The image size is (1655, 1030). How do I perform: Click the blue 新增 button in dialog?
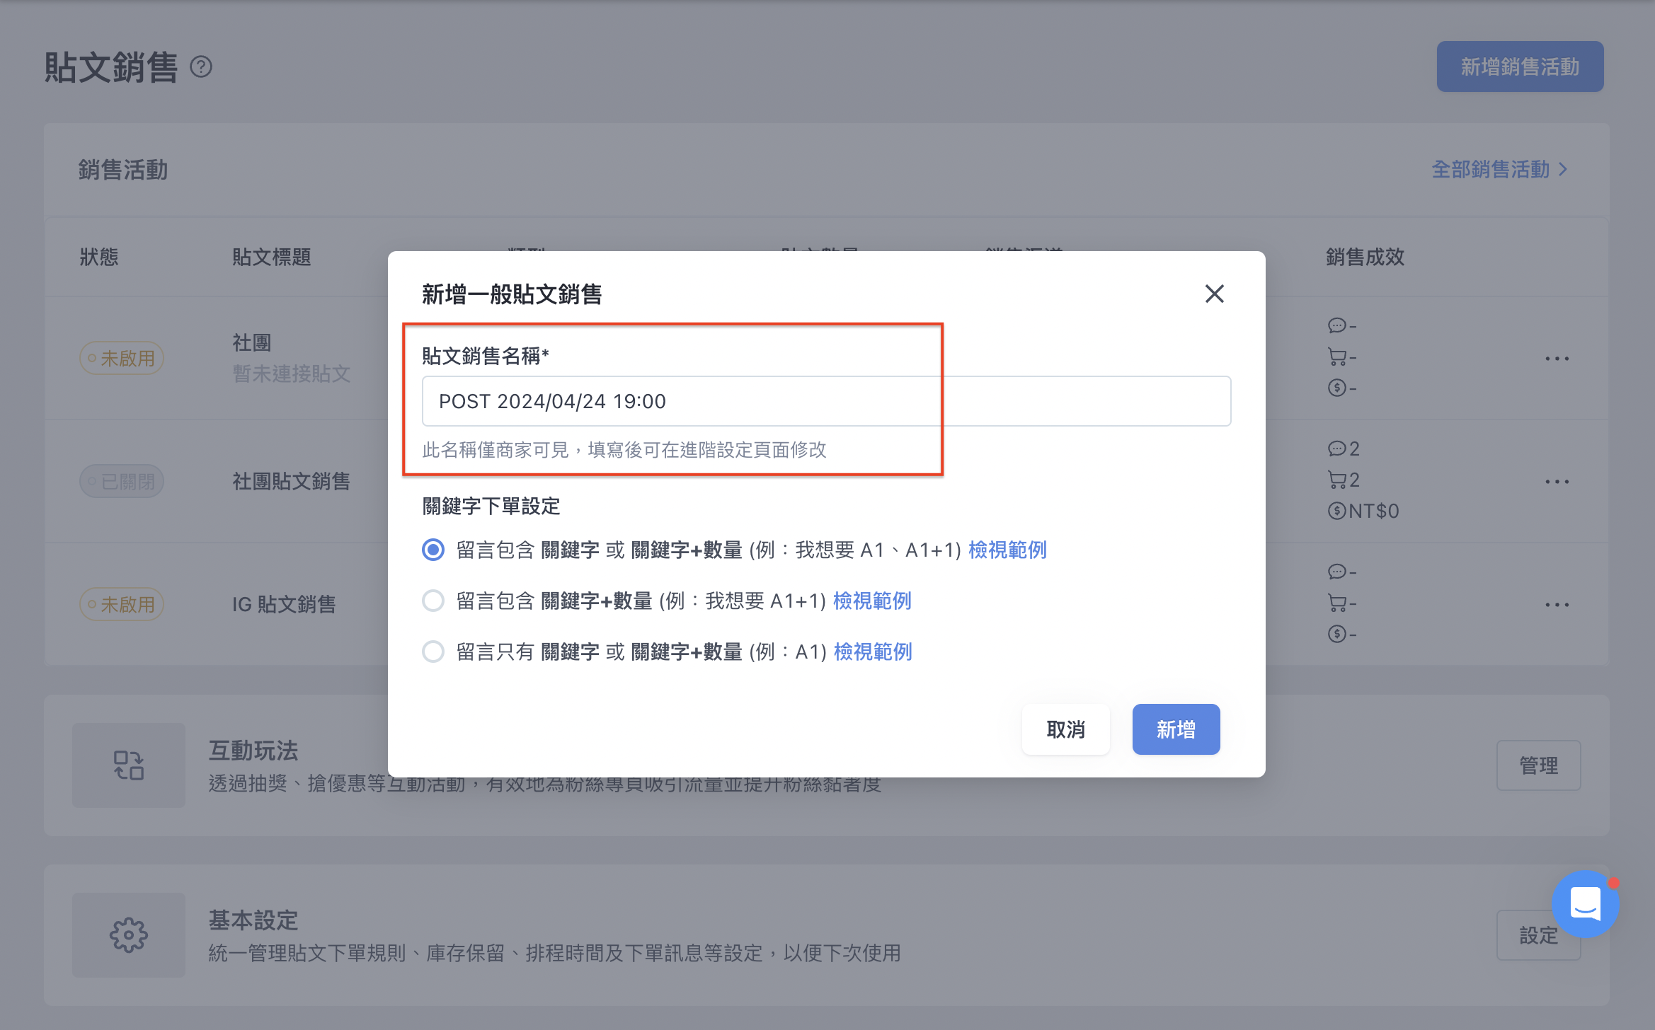click(x=1176, y=729)
